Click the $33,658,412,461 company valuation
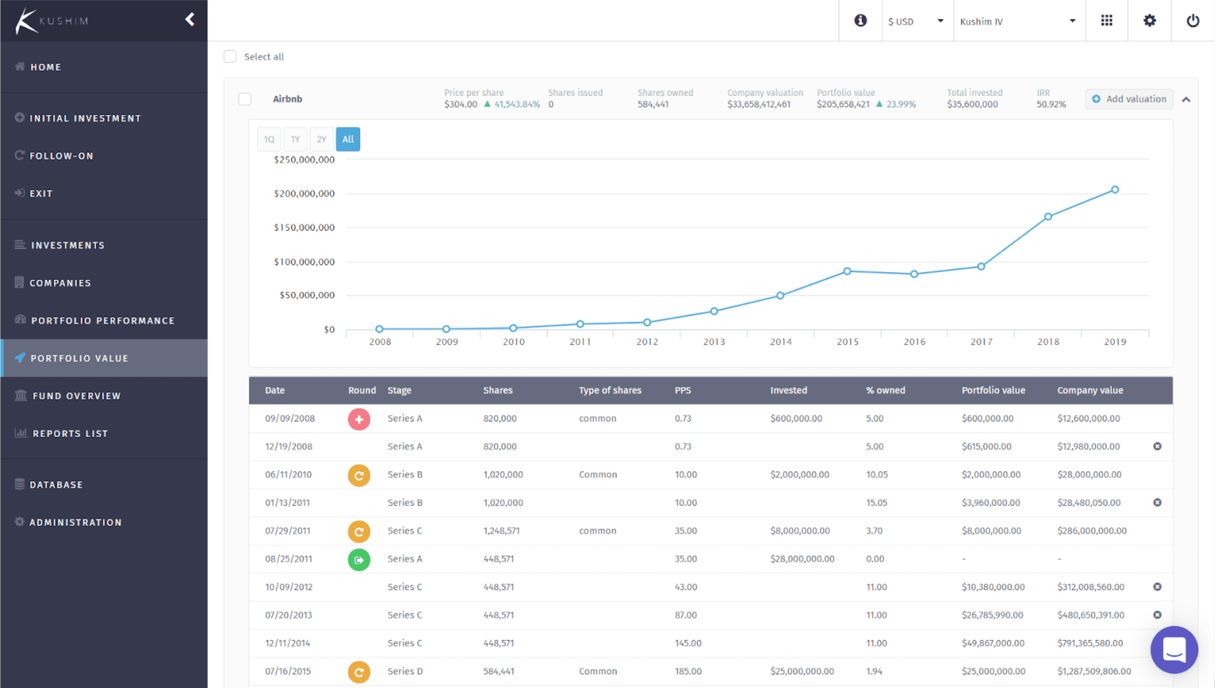The width and height of the screenshot is (1215, 688). [759, 104]
